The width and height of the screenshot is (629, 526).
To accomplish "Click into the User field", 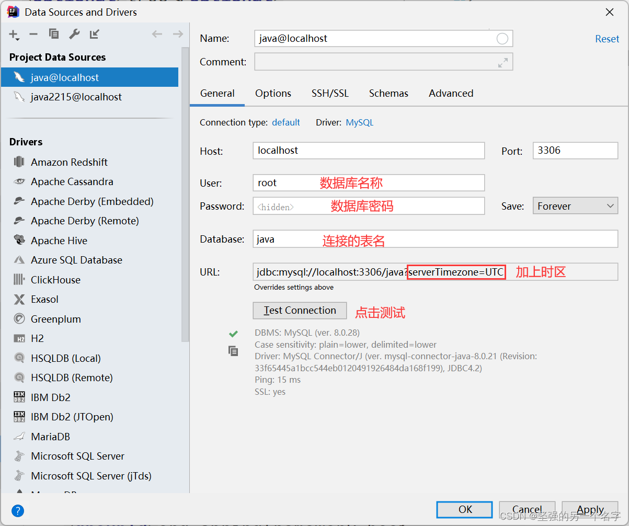I will (x=369, y=183).
